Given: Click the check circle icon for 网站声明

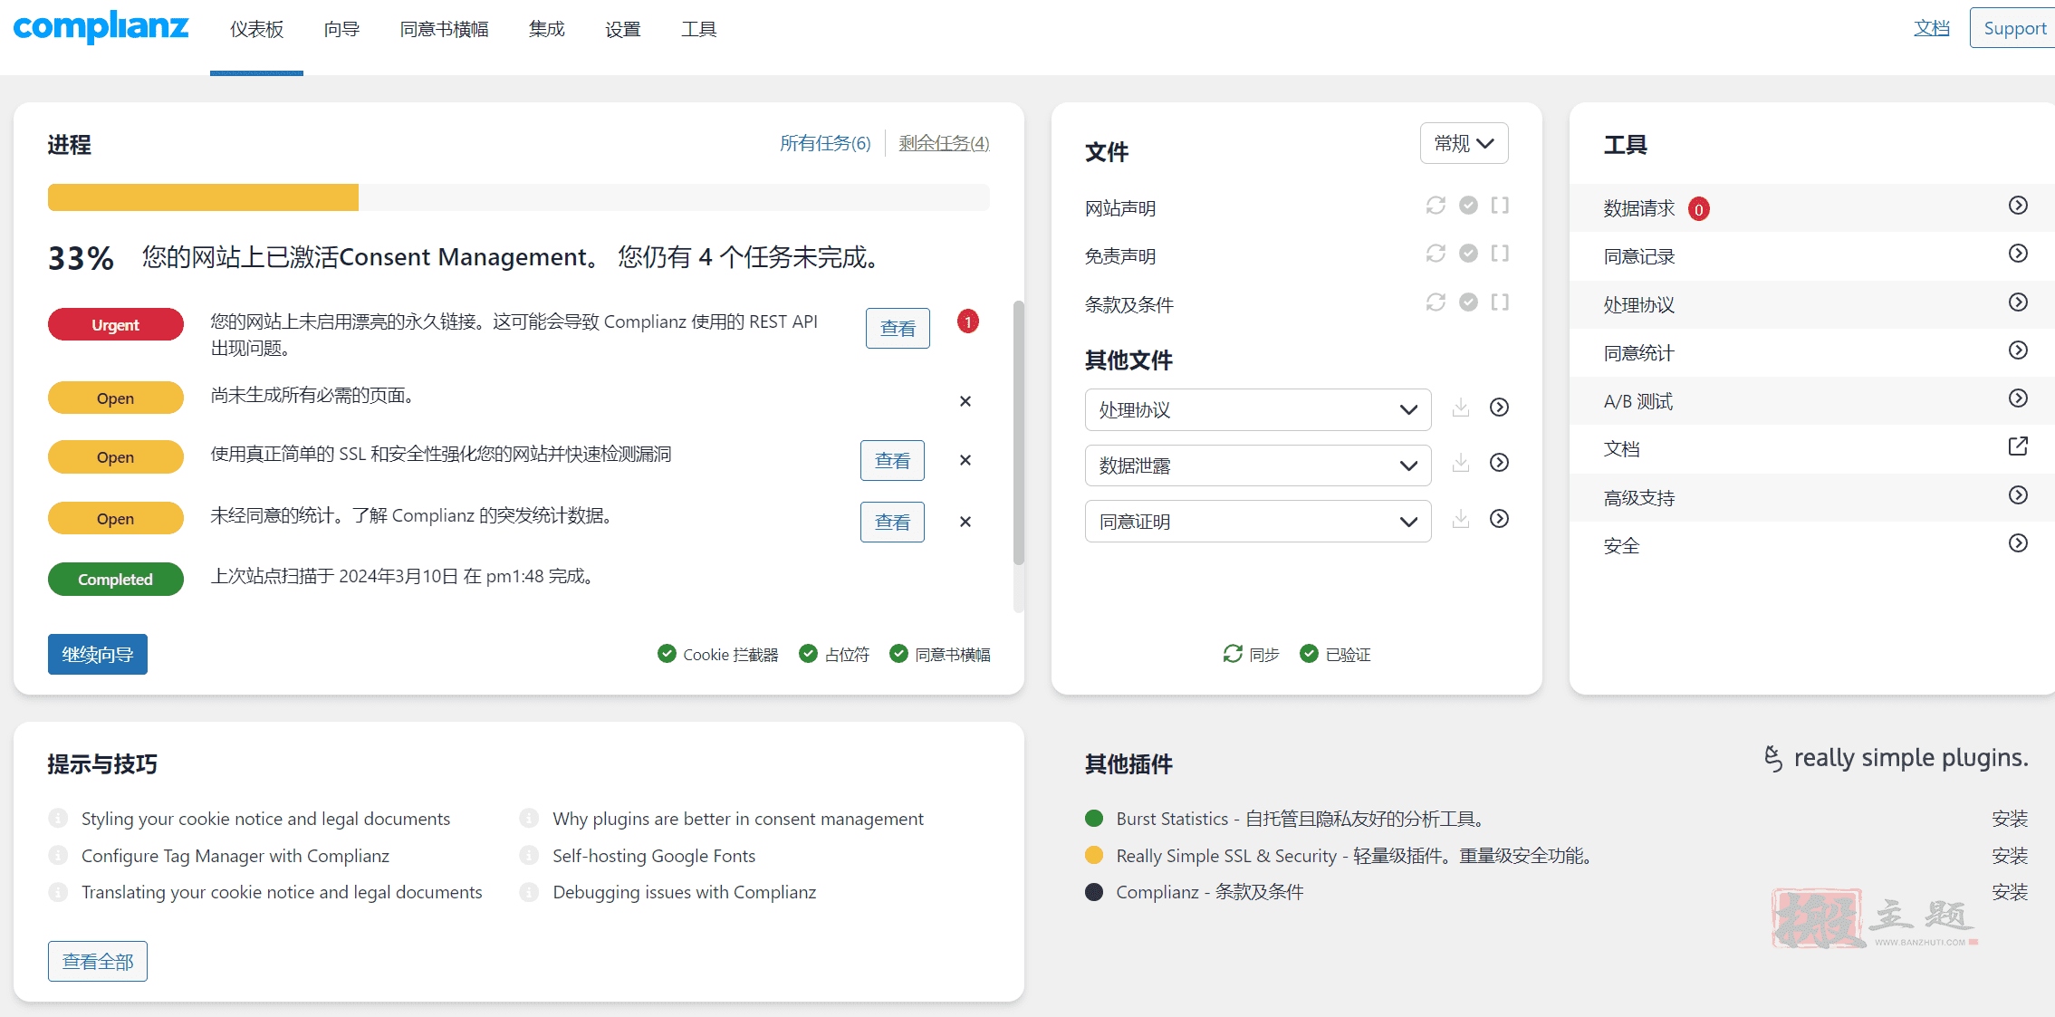Looking at the screenshot, I should point(1468,206).
